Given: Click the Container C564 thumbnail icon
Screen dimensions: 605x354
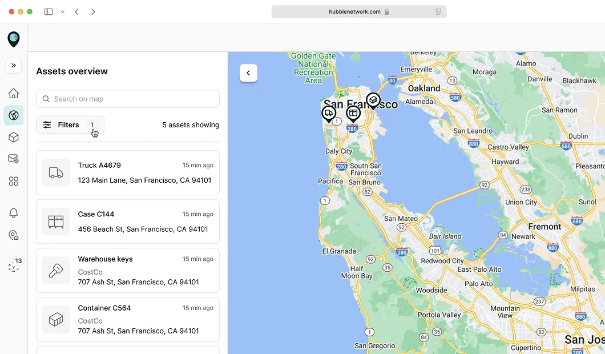Looking at the screenshot, I should coord(55,320).
